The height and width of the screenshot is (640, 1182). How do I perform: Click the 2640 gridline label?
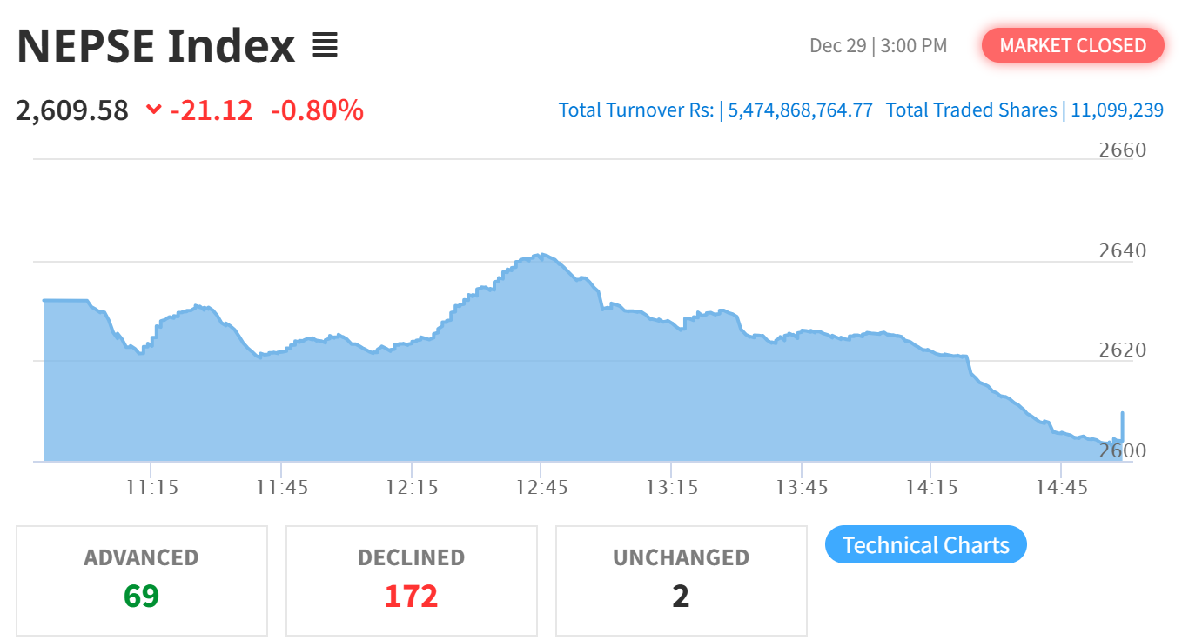point(1122,250)
